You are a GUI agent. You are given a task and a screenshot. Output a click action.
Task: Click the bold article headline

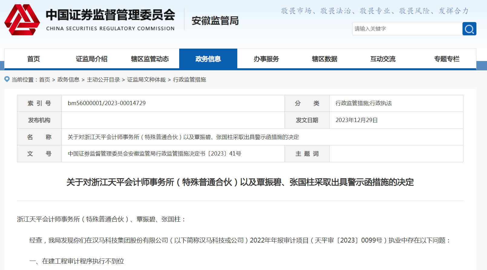pyautogui.click(x=240, y=182)
